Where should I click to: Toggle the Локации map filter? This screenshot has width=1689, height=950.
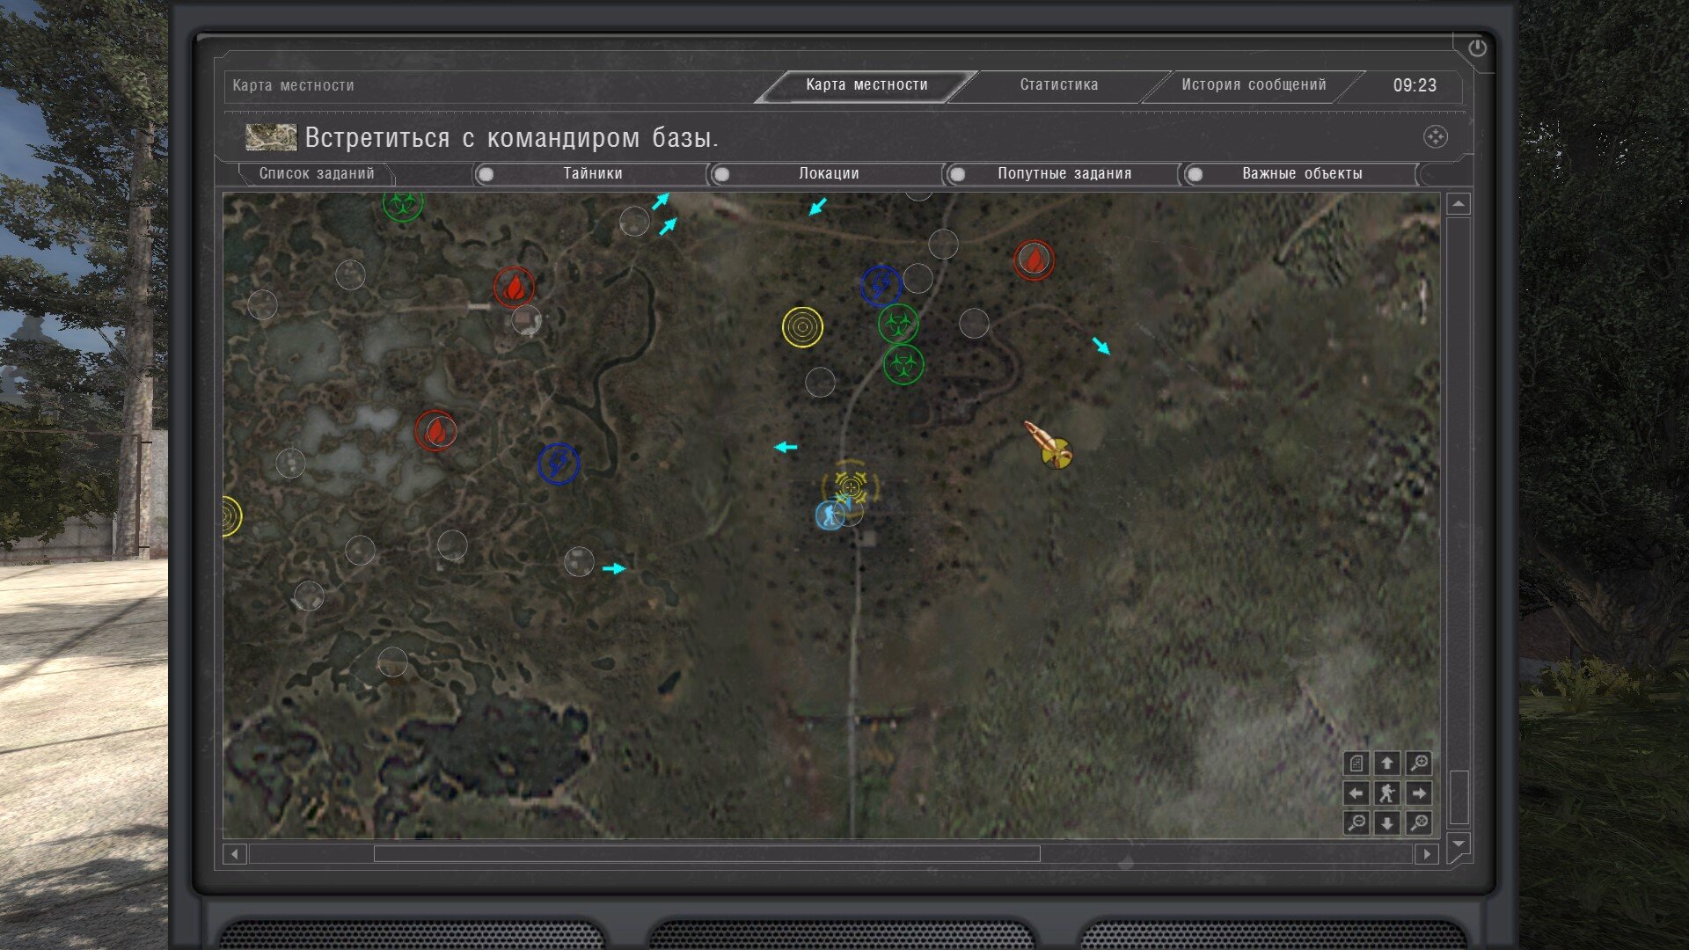click(x=828, y=174)
